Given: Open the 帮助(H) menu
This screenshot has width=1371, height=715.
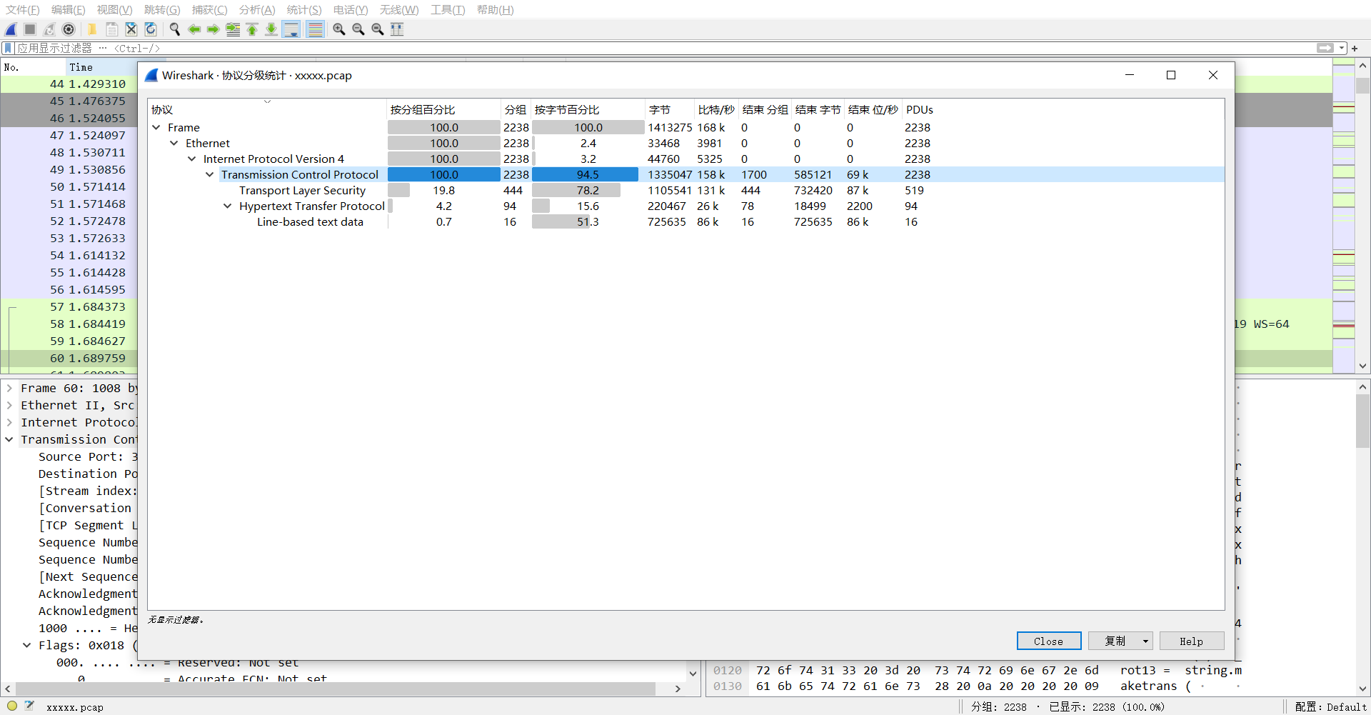Looking at the screenshot, I should pos(496,10).
